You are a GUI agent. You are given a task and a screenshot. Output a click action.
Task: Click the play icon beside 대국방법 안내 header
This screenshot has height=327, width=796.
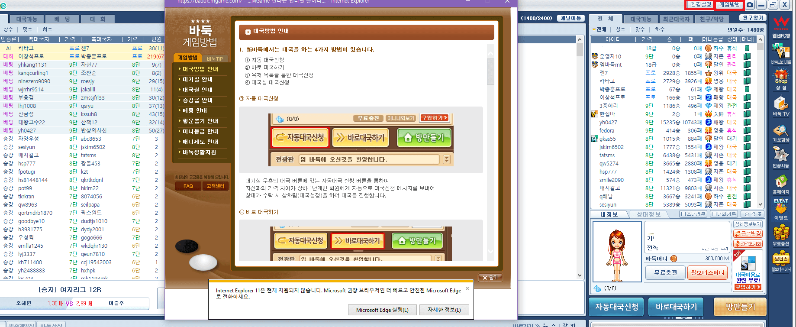click(x=248, y=32)
